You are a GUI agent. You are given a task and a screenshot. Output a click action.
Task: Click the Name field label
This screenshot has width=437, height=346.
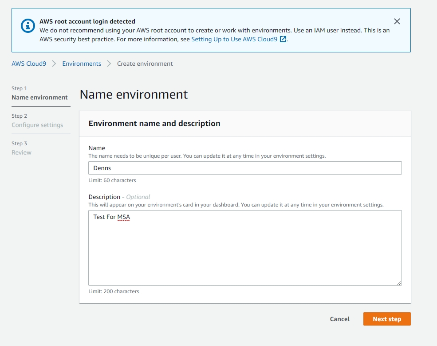pyautogui.click(x=97, y=148)
